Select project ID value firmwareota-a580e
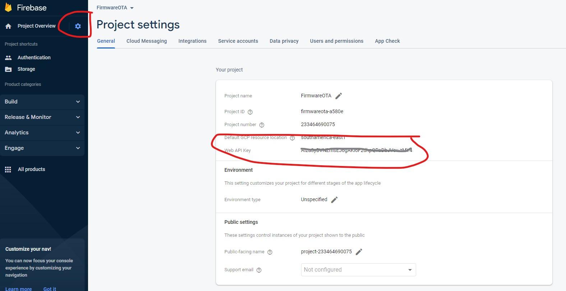The height and width of the screenshot is (291, 566). (x=322, y=111)
